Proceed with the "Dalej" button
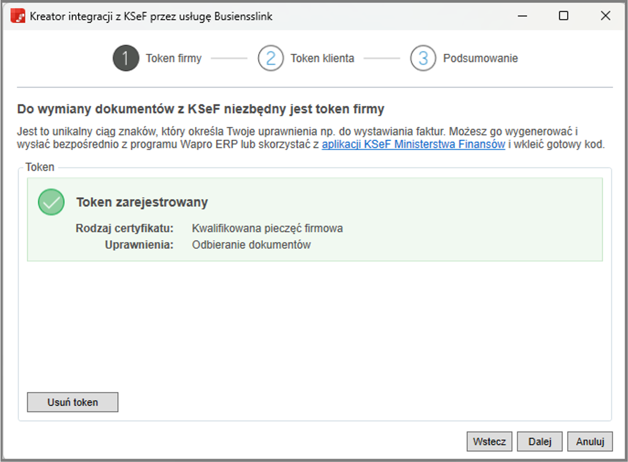 [x=539, y=442]
